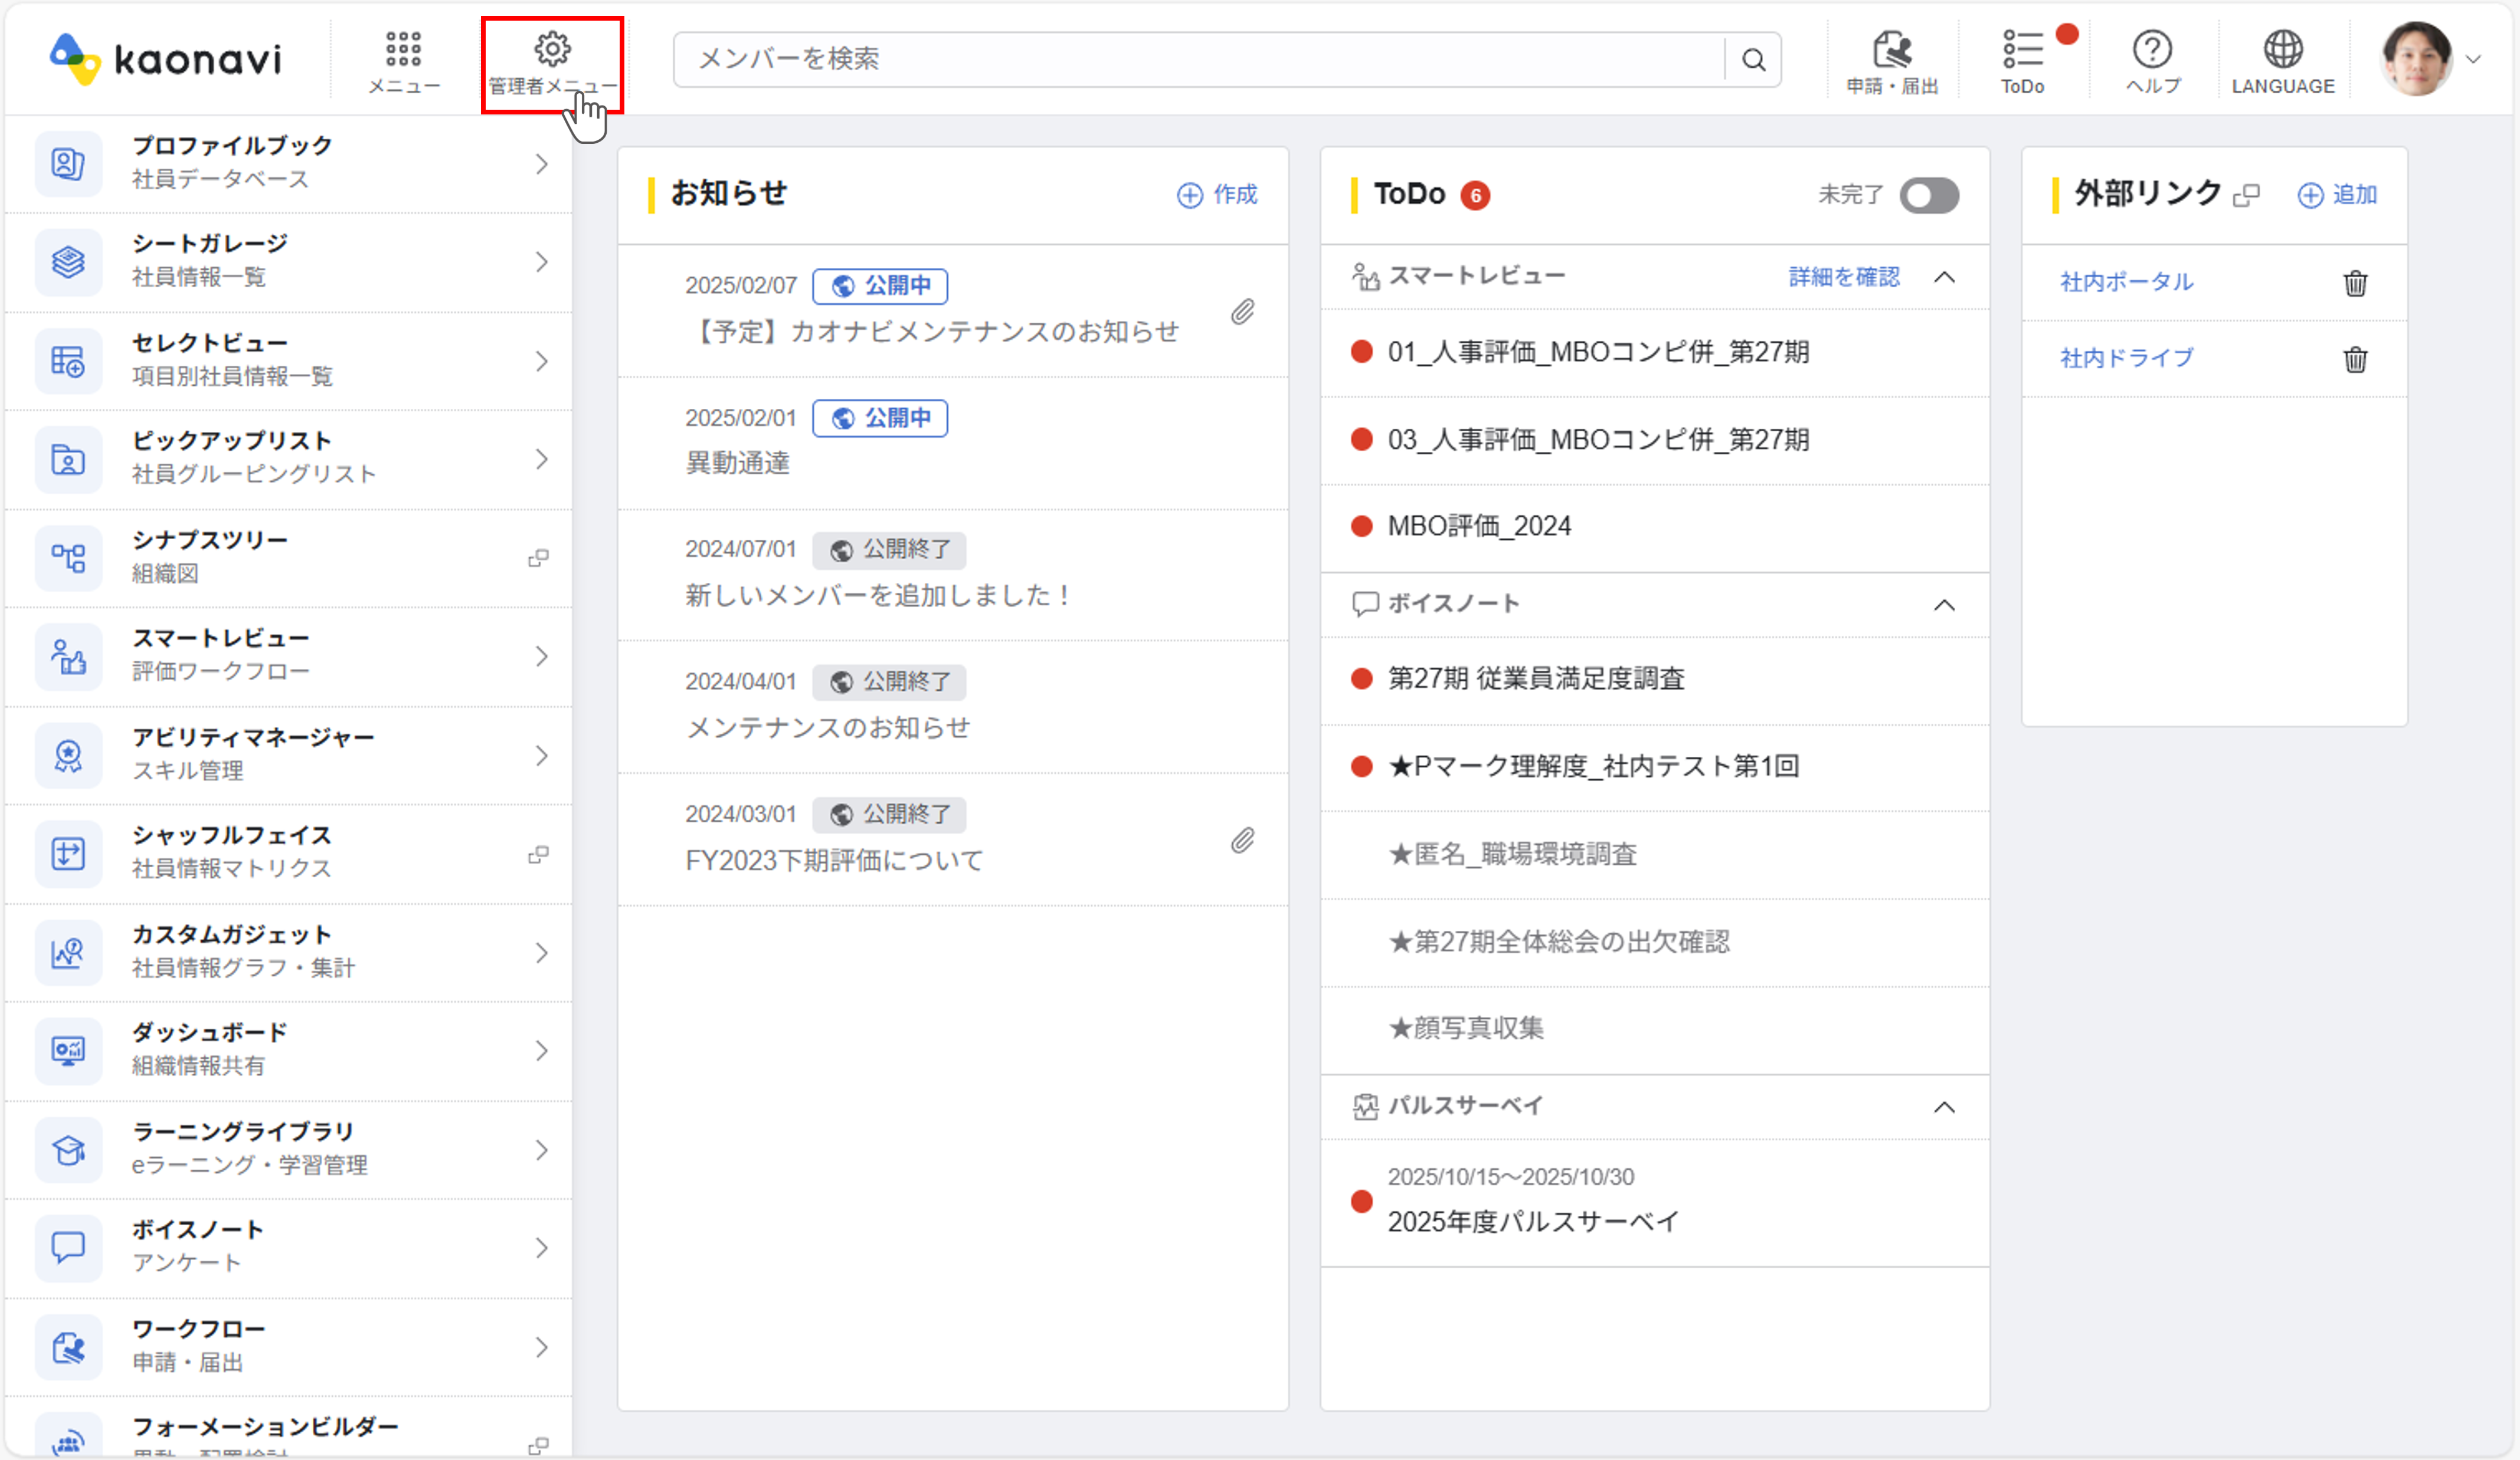Delete the 社内ポータル link with trash icon
Viewport: 2520px width, 1460px height.
[x=2355, y=284]
